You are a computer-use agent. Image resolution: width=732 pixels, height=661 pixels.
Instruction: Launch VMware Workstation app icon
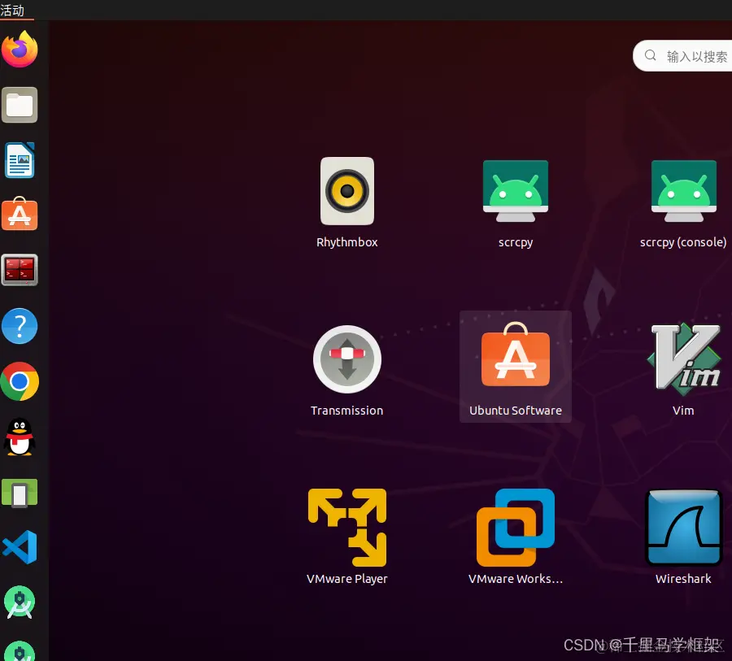pyautogui.click(x=516, y=528)
